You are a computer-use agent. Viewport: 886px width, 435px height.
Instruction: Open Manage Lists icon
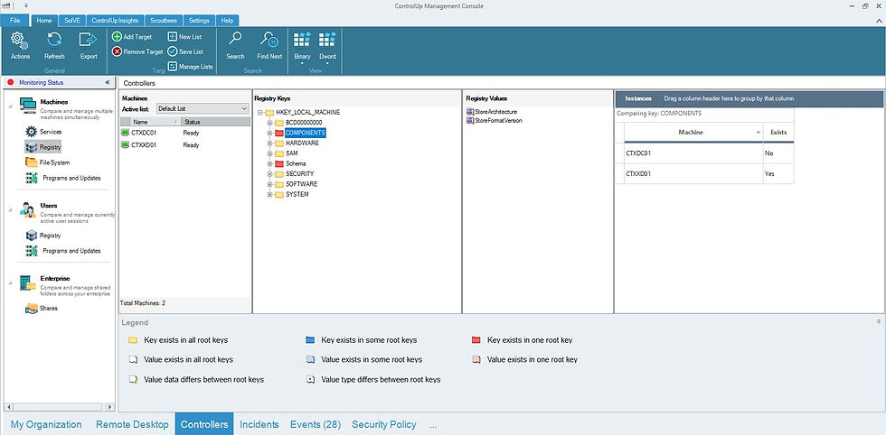[x=173, y=67]
